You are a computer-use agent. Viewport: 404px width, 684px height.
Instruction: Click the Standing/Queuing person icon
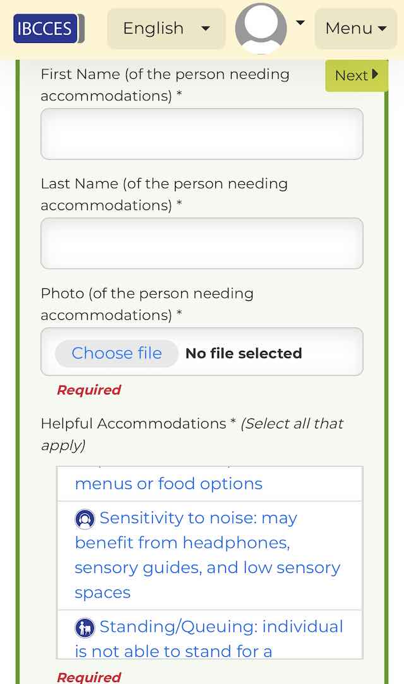(x=85, y=628)
